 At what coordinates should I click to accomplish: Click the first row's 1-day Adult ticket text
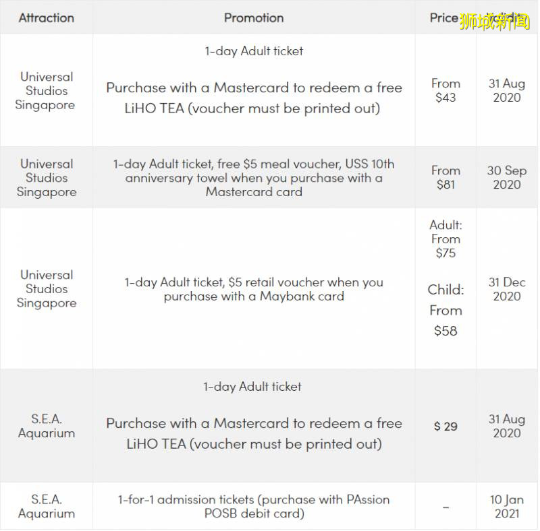(254, 51)
